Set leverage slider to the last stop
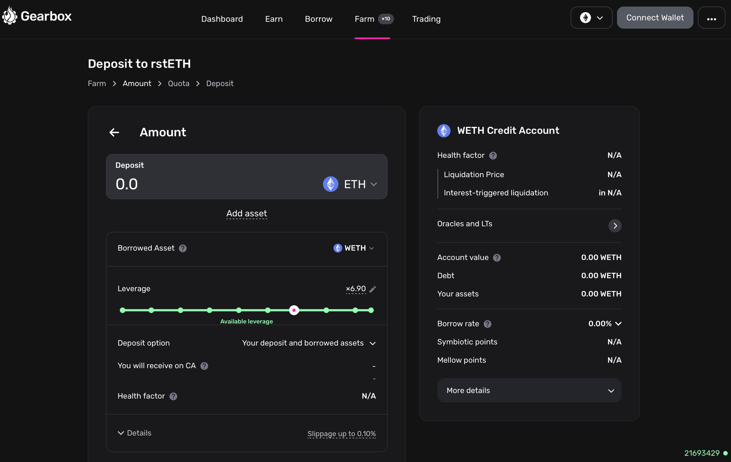Image resolution: width=731 pixels, height=462 pixels. click(x=371, y=310)
